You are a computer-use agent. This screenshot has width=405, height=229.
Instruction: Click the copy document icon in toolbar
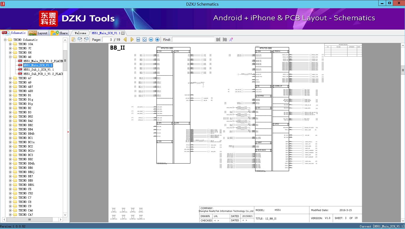click(x=74, y=39)
